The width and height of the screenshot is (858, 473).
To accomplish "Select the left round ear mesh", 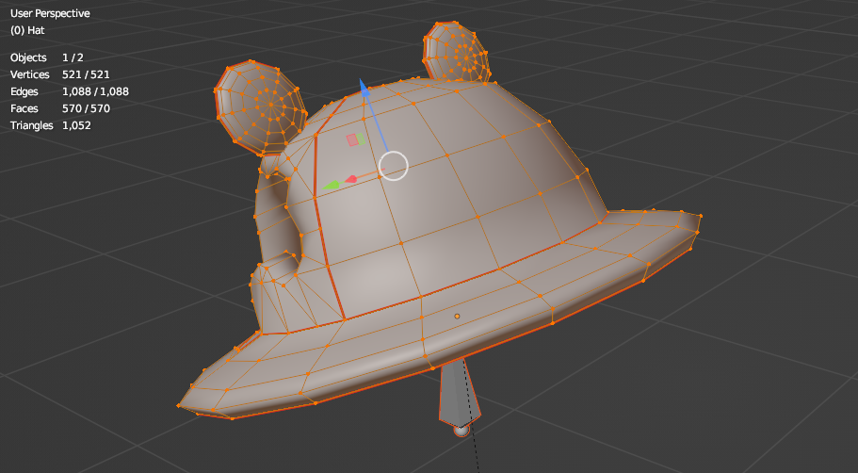I will tap(261, 106).
